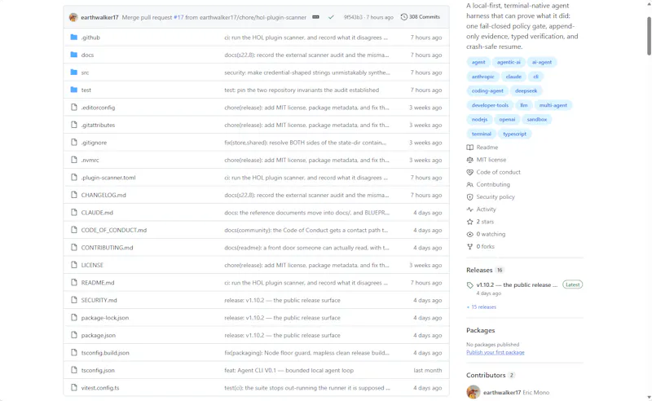
Task: Select the cli topic tag
Action: 535,77
